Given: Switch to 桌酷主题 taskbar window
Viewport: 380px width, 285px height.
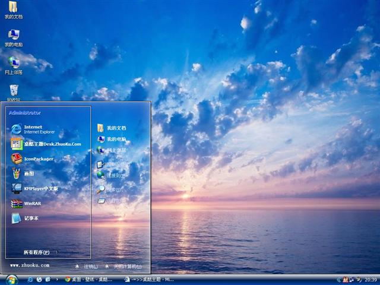Looking at the screenshot, I should tap(150, 279).
